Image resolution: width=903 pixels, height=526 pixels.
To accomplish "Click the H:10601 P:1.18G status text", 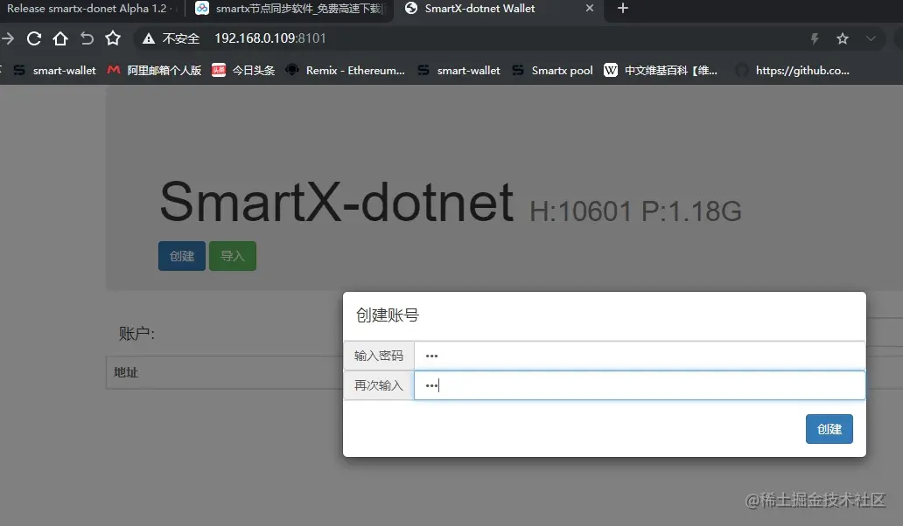I will (x=635, y=211).
